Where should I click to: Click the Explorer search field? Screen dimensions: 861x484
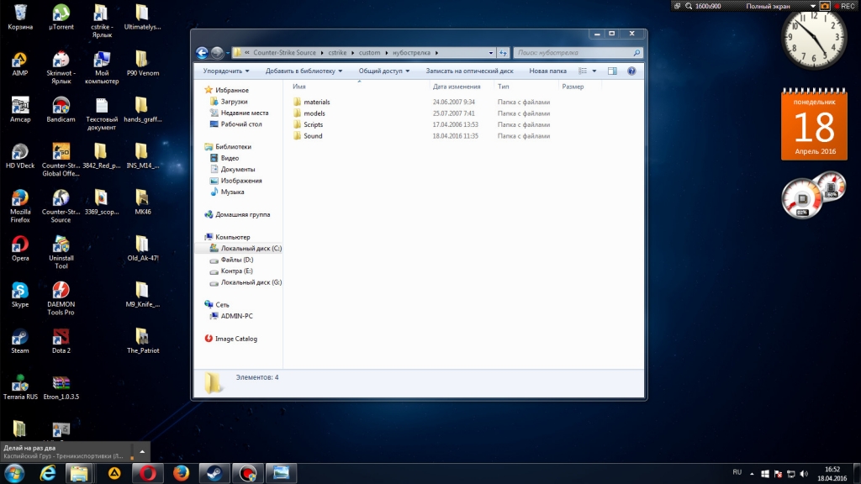[x=572, y=53]
